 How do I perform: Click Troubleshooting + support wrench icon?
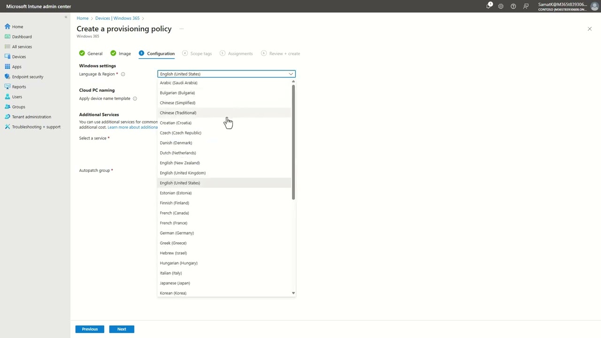(8, 127)
